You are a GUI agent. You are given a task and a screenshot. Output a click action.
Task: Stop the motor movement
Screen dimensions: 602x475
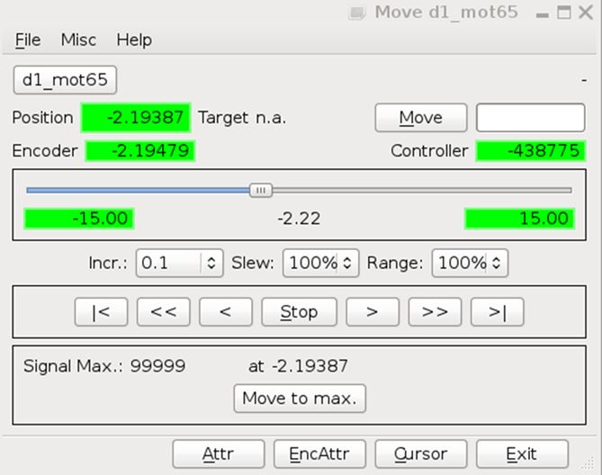pyautogui.click(x=299, y=312)
